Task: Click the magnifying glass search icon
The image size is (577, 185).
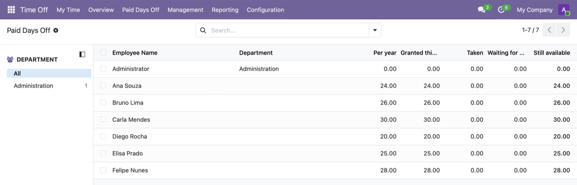Action: click(x=203, y=30)
